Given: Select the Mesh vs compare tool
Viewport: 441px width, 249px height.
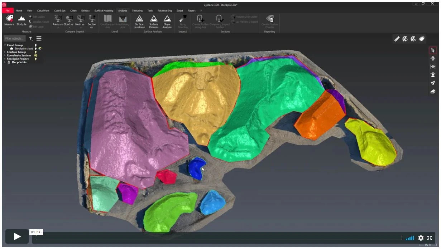Looking at the screenshot, I should pyautogui.click(x=80, y=20).
